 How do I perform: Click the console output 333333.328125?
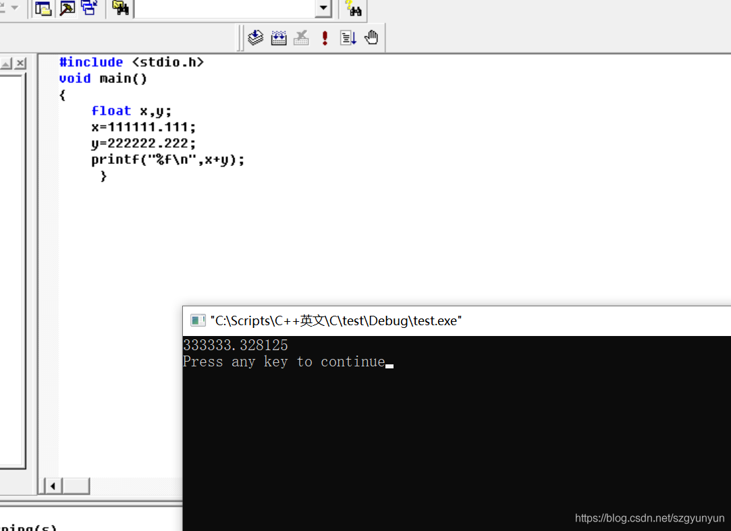pyautogui.click(x=236, y=345)
